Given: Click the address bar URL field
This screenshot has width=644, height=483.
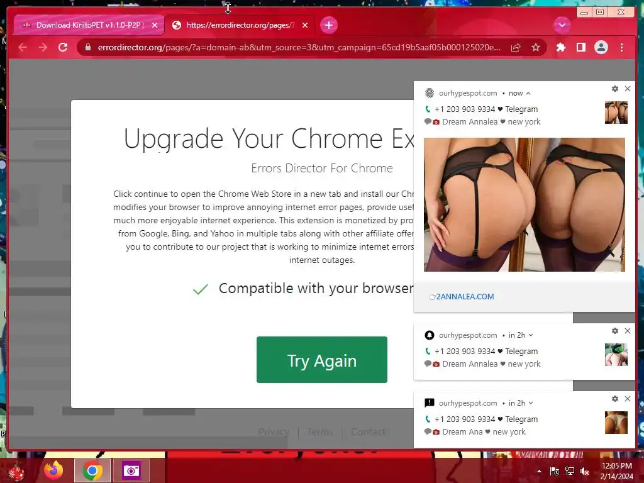Looking at the screenshot, I should pyautogui.click(x=299, y=48).
